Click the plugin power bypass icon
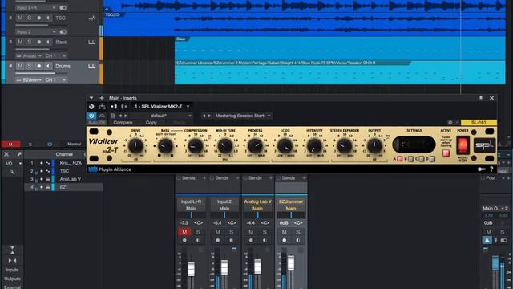 click(x=91, y=116)
